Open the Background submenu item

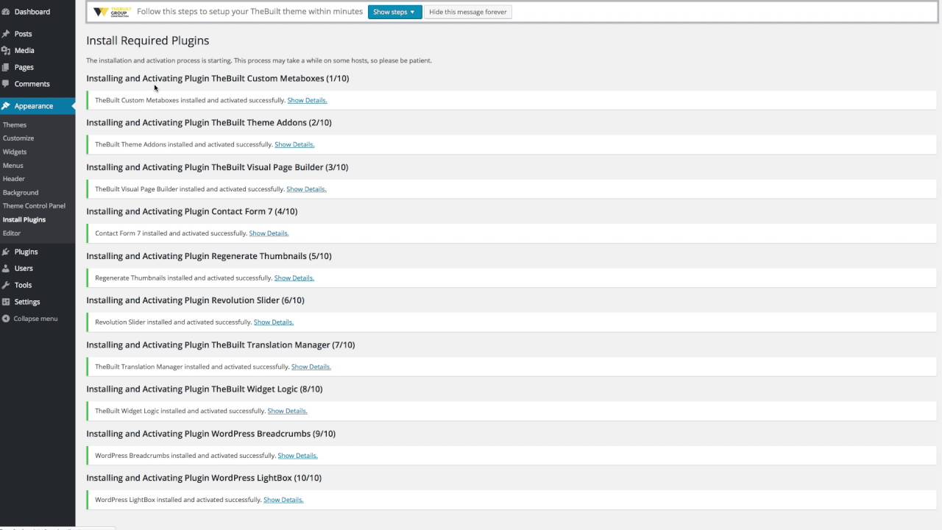(21, 193)
